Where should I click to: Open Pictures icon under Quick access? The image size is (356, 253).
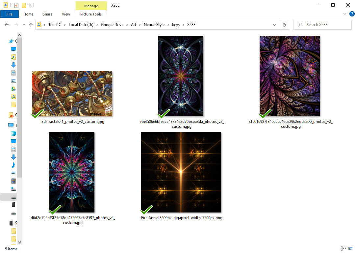pos(13,81)
